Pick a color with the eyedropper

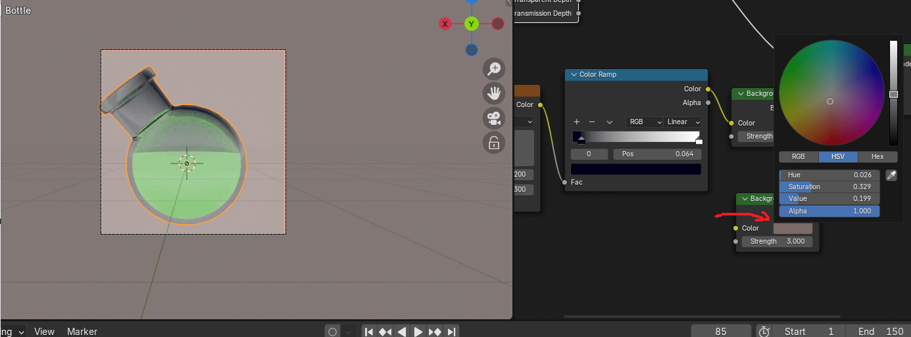point(891,175)
